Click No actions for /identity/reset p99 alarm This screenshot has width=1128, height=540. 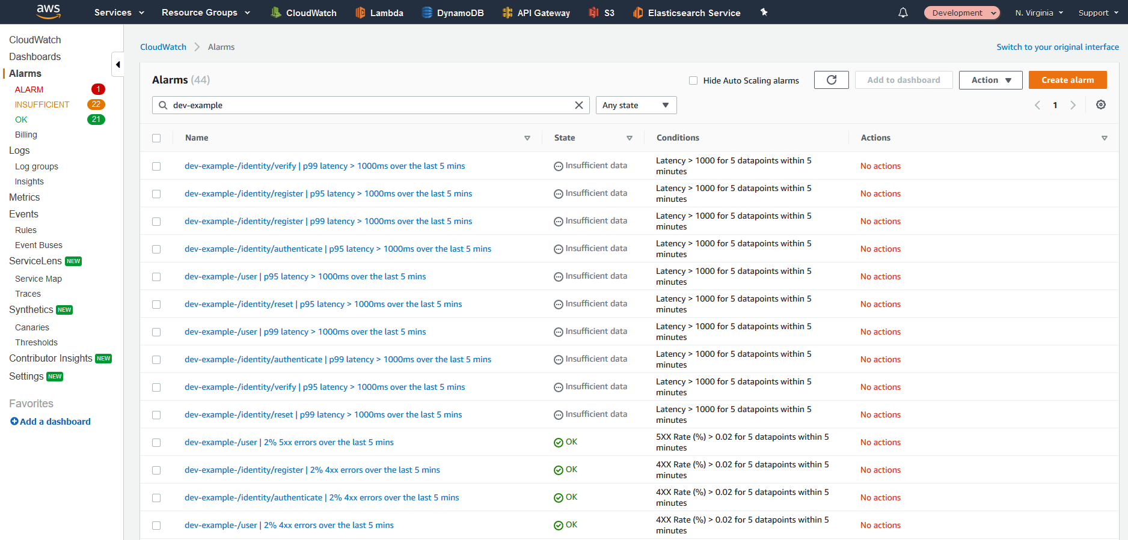(x=880, y=414)
